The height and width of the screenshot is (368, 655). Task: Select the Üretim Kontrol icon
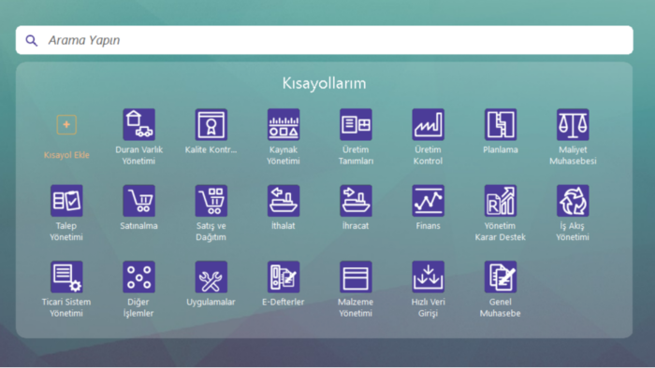[428, 124]
